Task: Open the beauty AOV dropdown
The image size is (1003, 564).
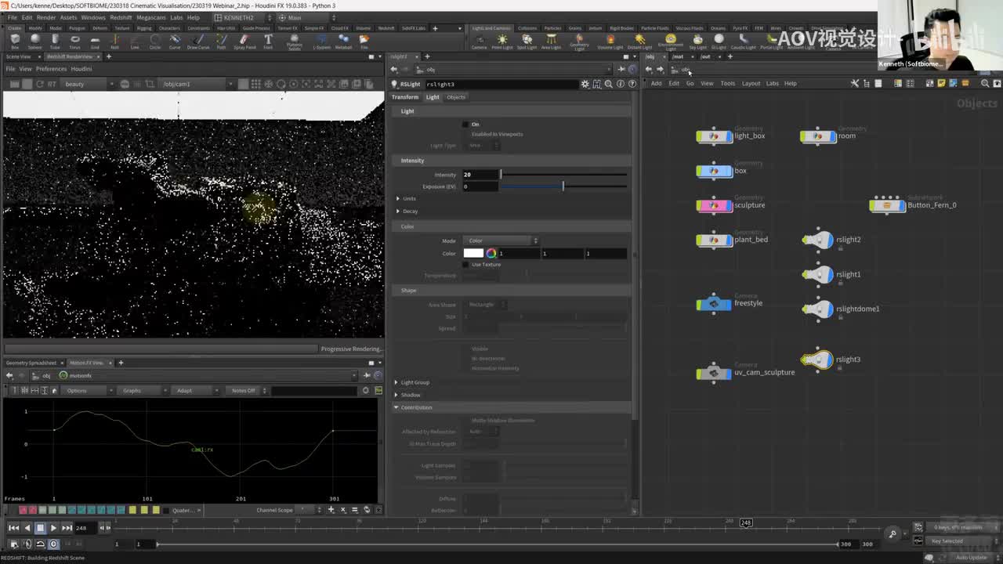Action: [87, 84]
